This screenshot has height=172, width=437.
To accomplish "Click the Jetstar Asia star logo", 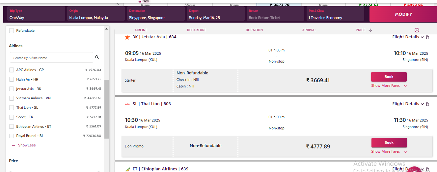I will tap(127, 37).
